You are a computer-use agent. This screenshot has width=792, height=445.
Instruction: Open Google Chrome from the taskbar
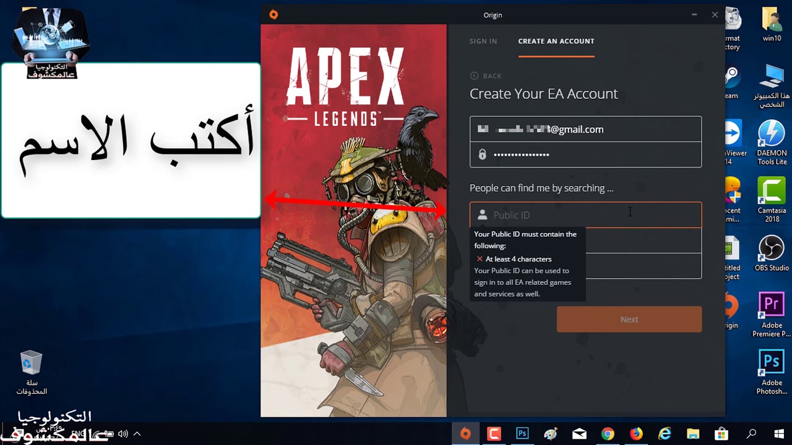[608, 434]
